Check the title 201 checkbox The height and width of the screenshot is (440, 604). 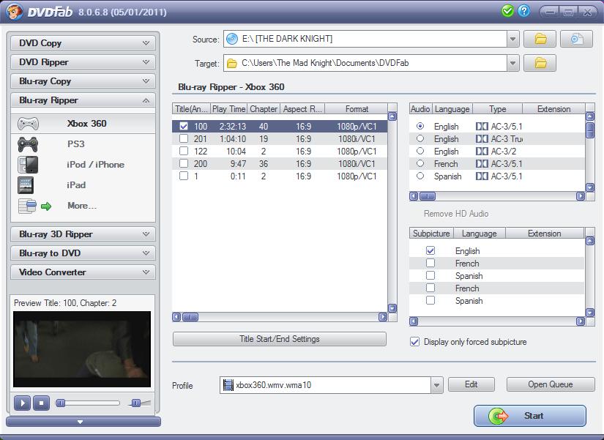(184, 138)
